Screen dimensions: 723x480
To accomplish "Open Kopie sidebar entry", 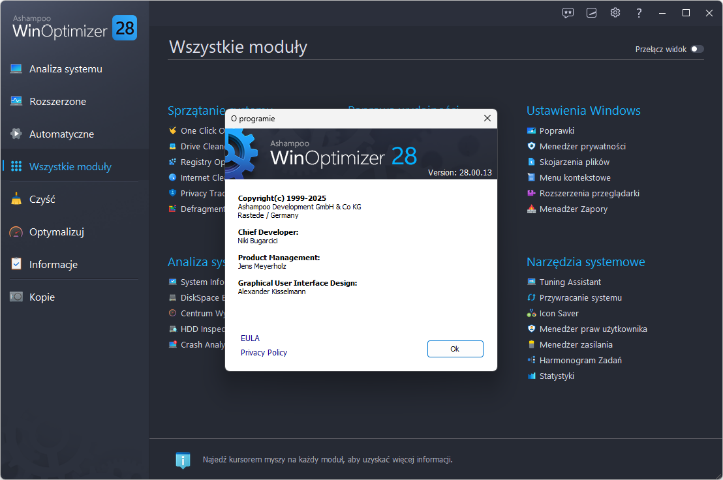I will 42,297.
